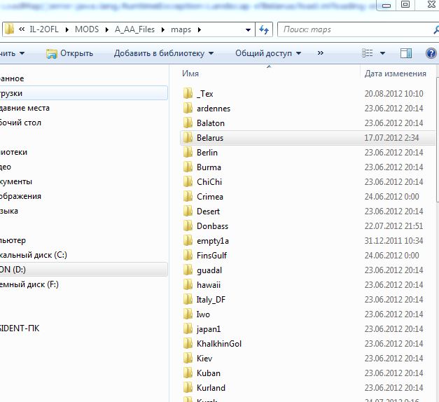Open drive (D:) in the navigation pane
The image size is (439, 402).
84,270
